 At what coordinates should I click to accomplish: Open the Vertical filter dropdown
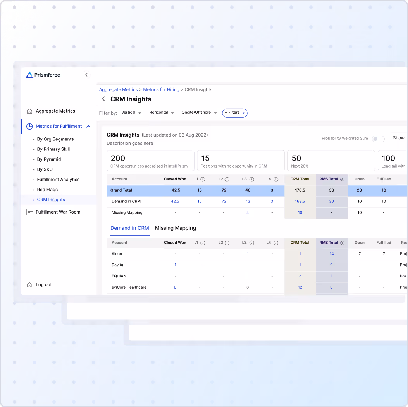[131, 113]
